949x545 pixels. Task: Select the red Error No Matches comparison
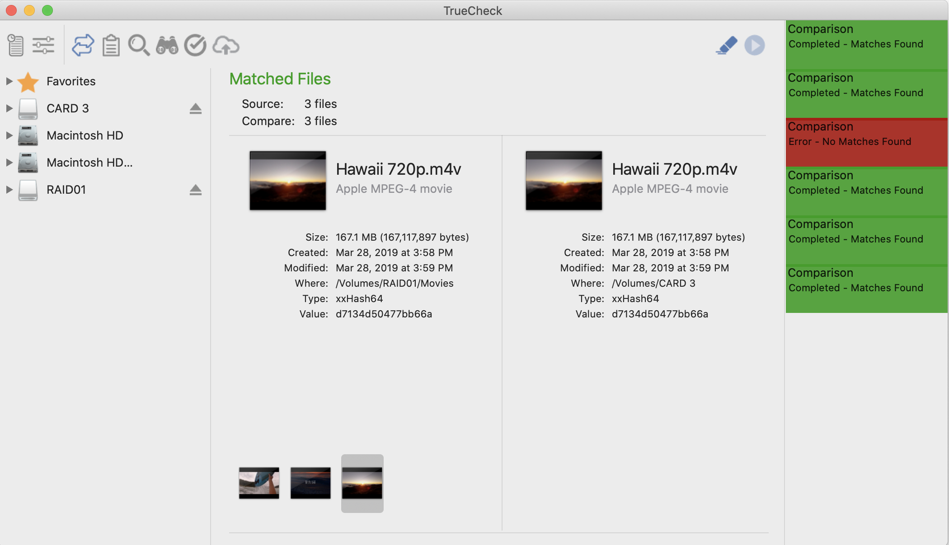[x=866, y=142]
